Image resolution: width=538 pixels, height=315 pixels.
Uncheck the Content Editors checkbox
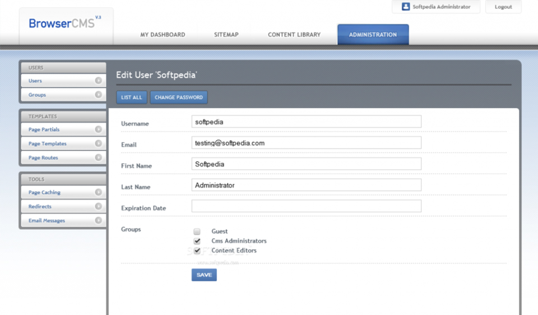click(197, 251)
